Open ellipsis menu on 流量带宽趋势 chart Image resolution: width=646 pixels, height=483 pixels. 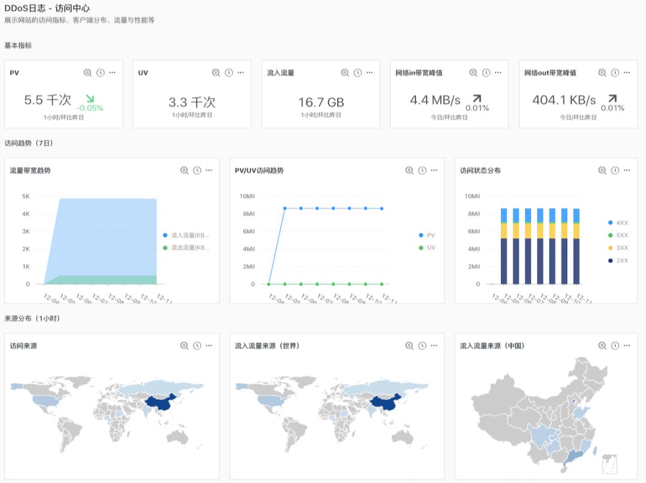pos(209,170)
